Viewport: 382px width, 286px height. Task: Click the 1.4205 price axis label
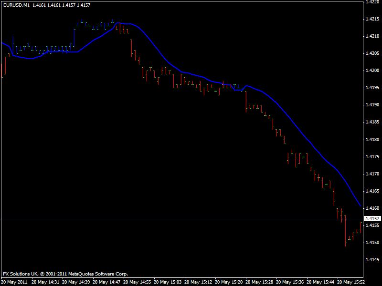click(372, 53)
